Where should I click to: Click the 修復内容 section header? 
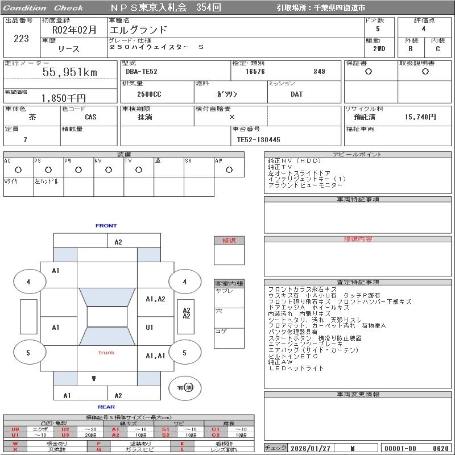(358, 239)
